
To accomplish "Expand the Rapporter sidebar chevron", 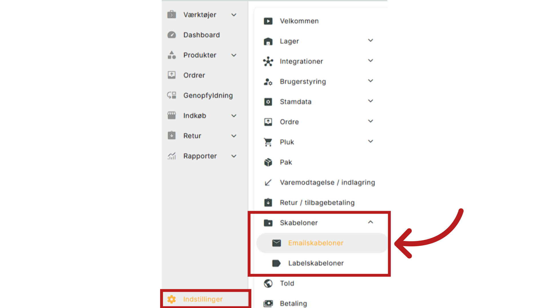I will tap(234, 156).
